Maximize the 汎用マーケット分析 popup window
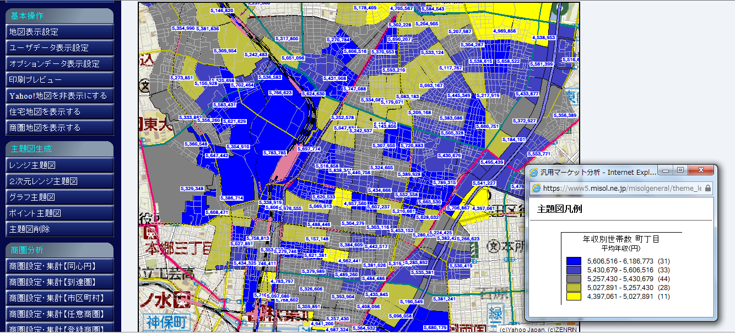 tap(680, 170)
